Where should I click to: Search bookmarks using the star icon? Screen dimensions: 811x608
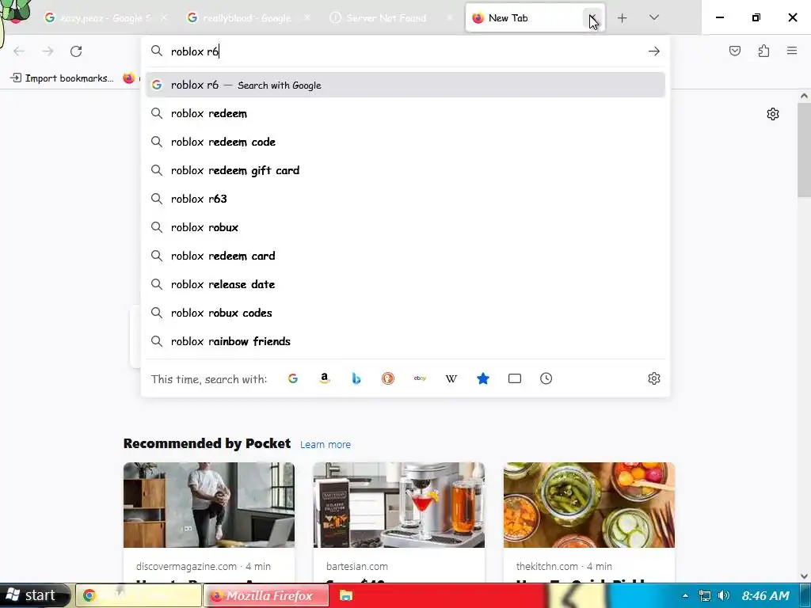(x=482, y=378)
